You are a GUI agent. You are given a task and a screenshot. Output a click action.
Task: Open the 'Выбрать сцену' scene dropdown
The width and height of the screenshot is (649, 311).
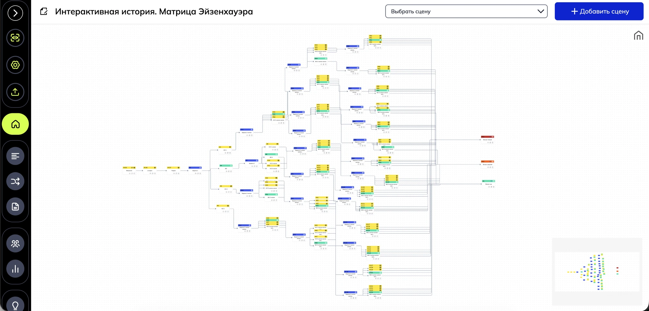[x=466, y=11]
